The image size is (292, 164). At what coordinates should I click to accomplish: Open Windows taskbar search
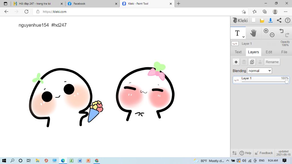pos(12,161)
